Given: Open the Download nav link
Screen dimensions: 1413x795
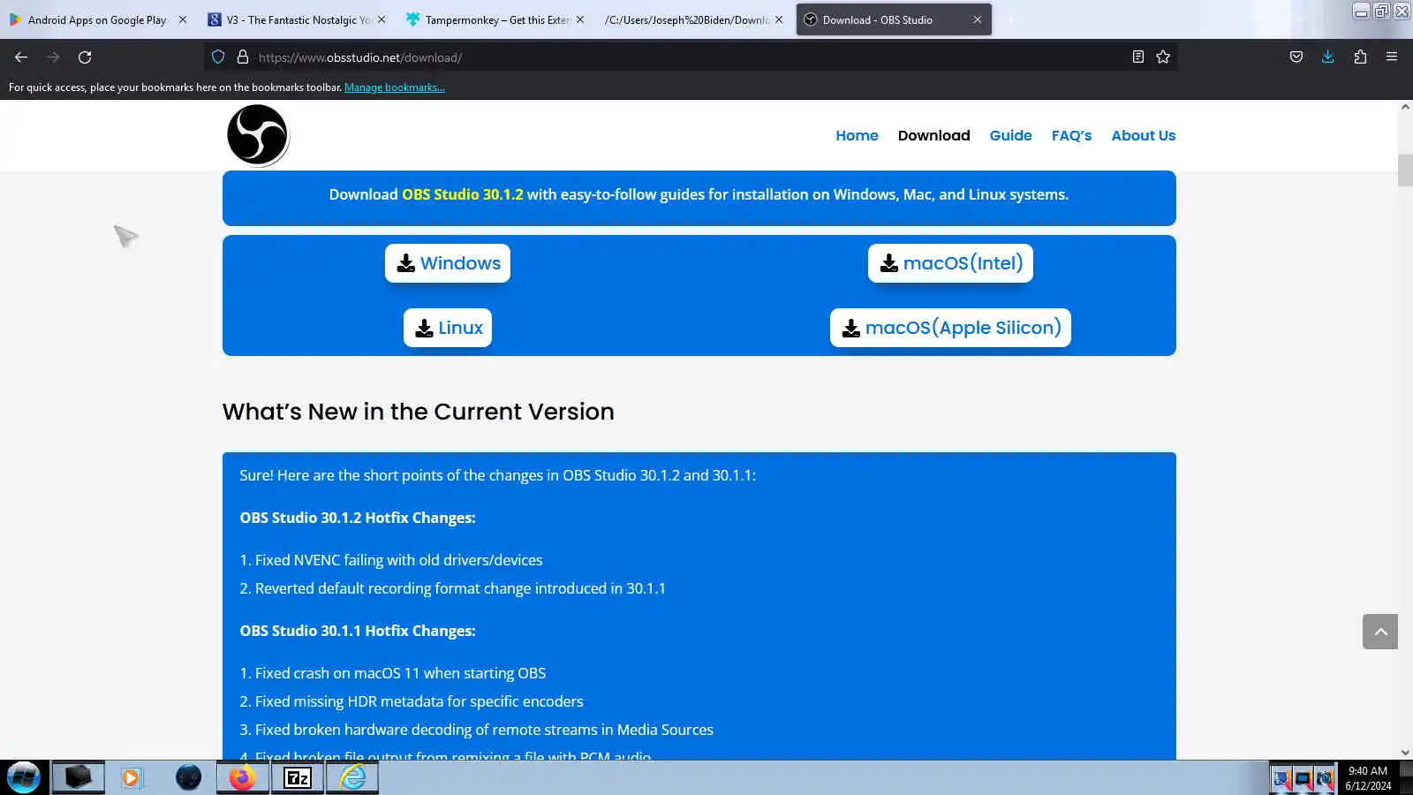Looking at the screenshot, I should point(933,135).
